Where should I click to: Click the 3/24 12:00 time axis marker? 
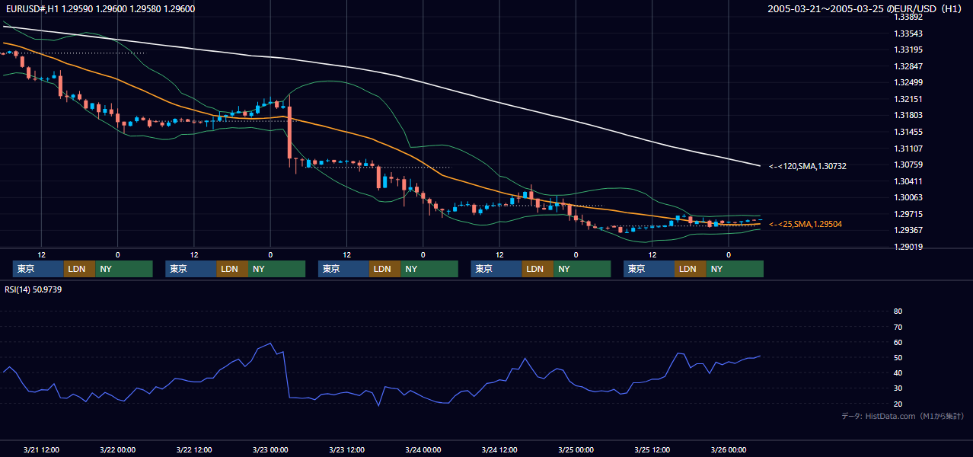pyautogui.click(x=499, y=449)
